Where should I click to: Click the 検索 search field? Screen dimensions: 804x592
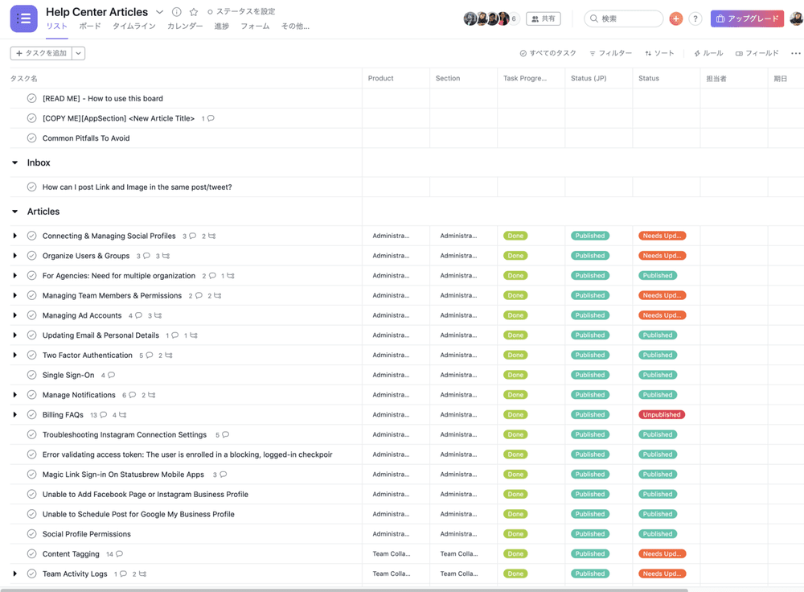[624, 18]
